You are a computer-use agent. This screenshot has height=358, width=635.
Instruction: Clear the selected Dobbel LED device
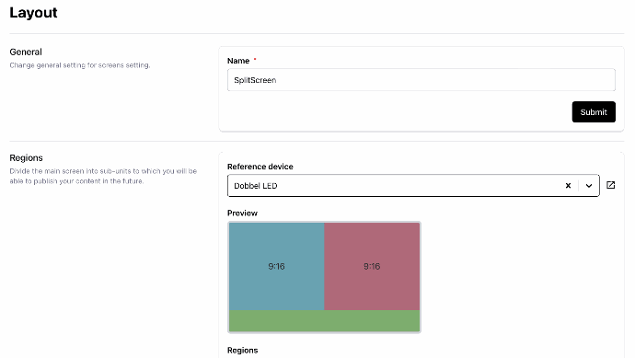coord(568,186)
